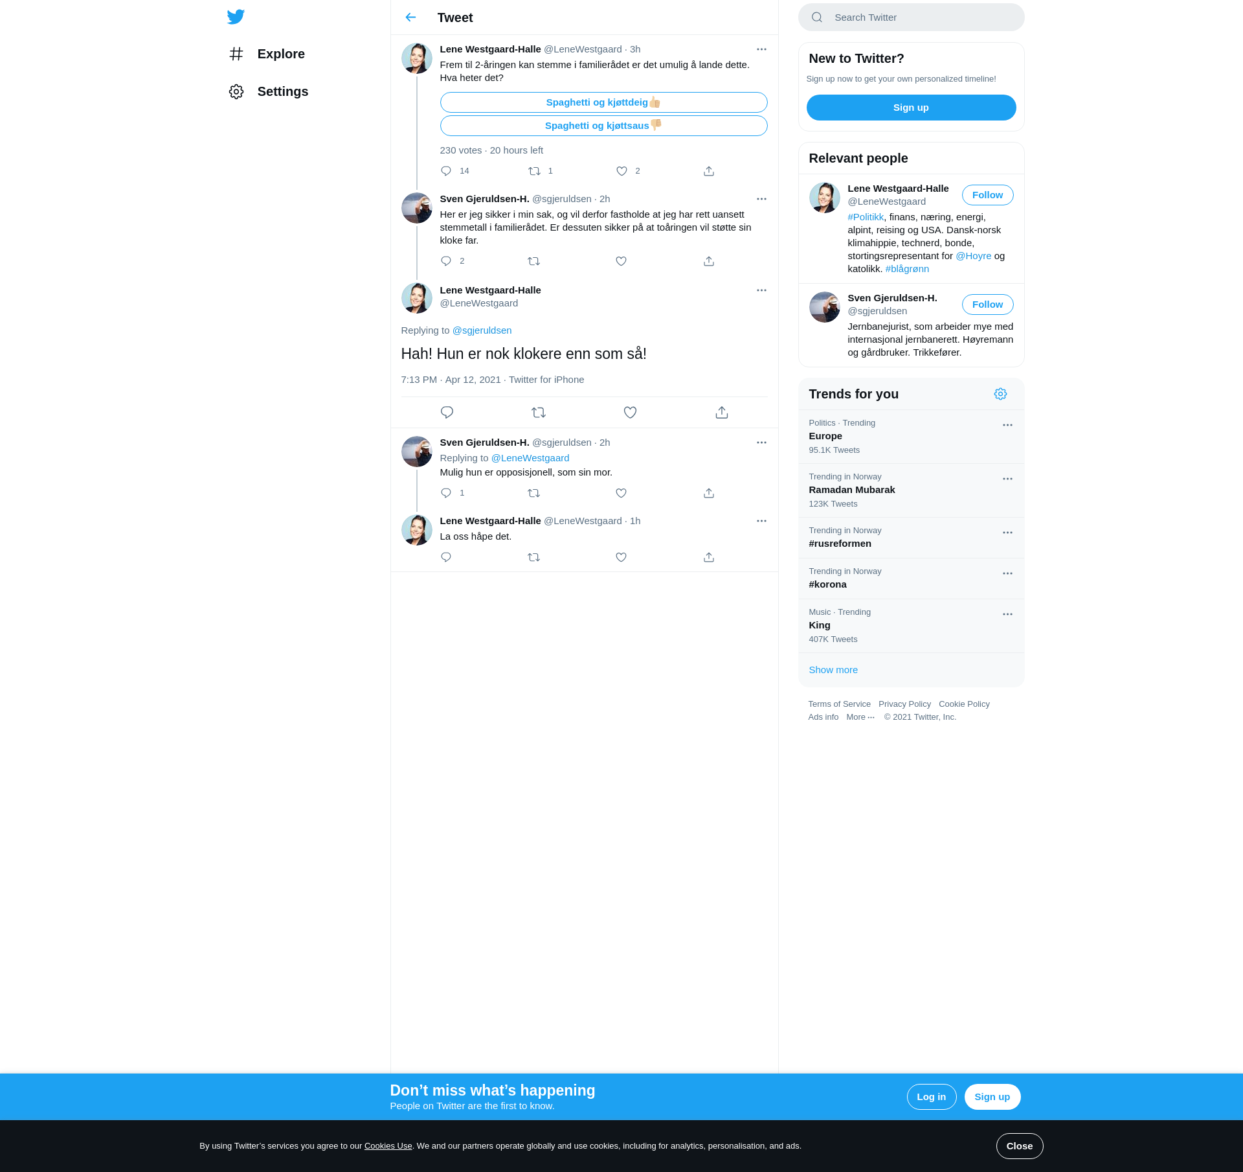Screen dimensions: 1243x1172
Task: Click Sign up on the bottom banner
Action: 992,1097
